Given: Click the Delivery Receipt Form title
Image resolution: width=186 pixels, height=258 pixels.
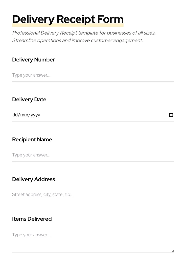Looking at the screenshot, I should 68,19.
